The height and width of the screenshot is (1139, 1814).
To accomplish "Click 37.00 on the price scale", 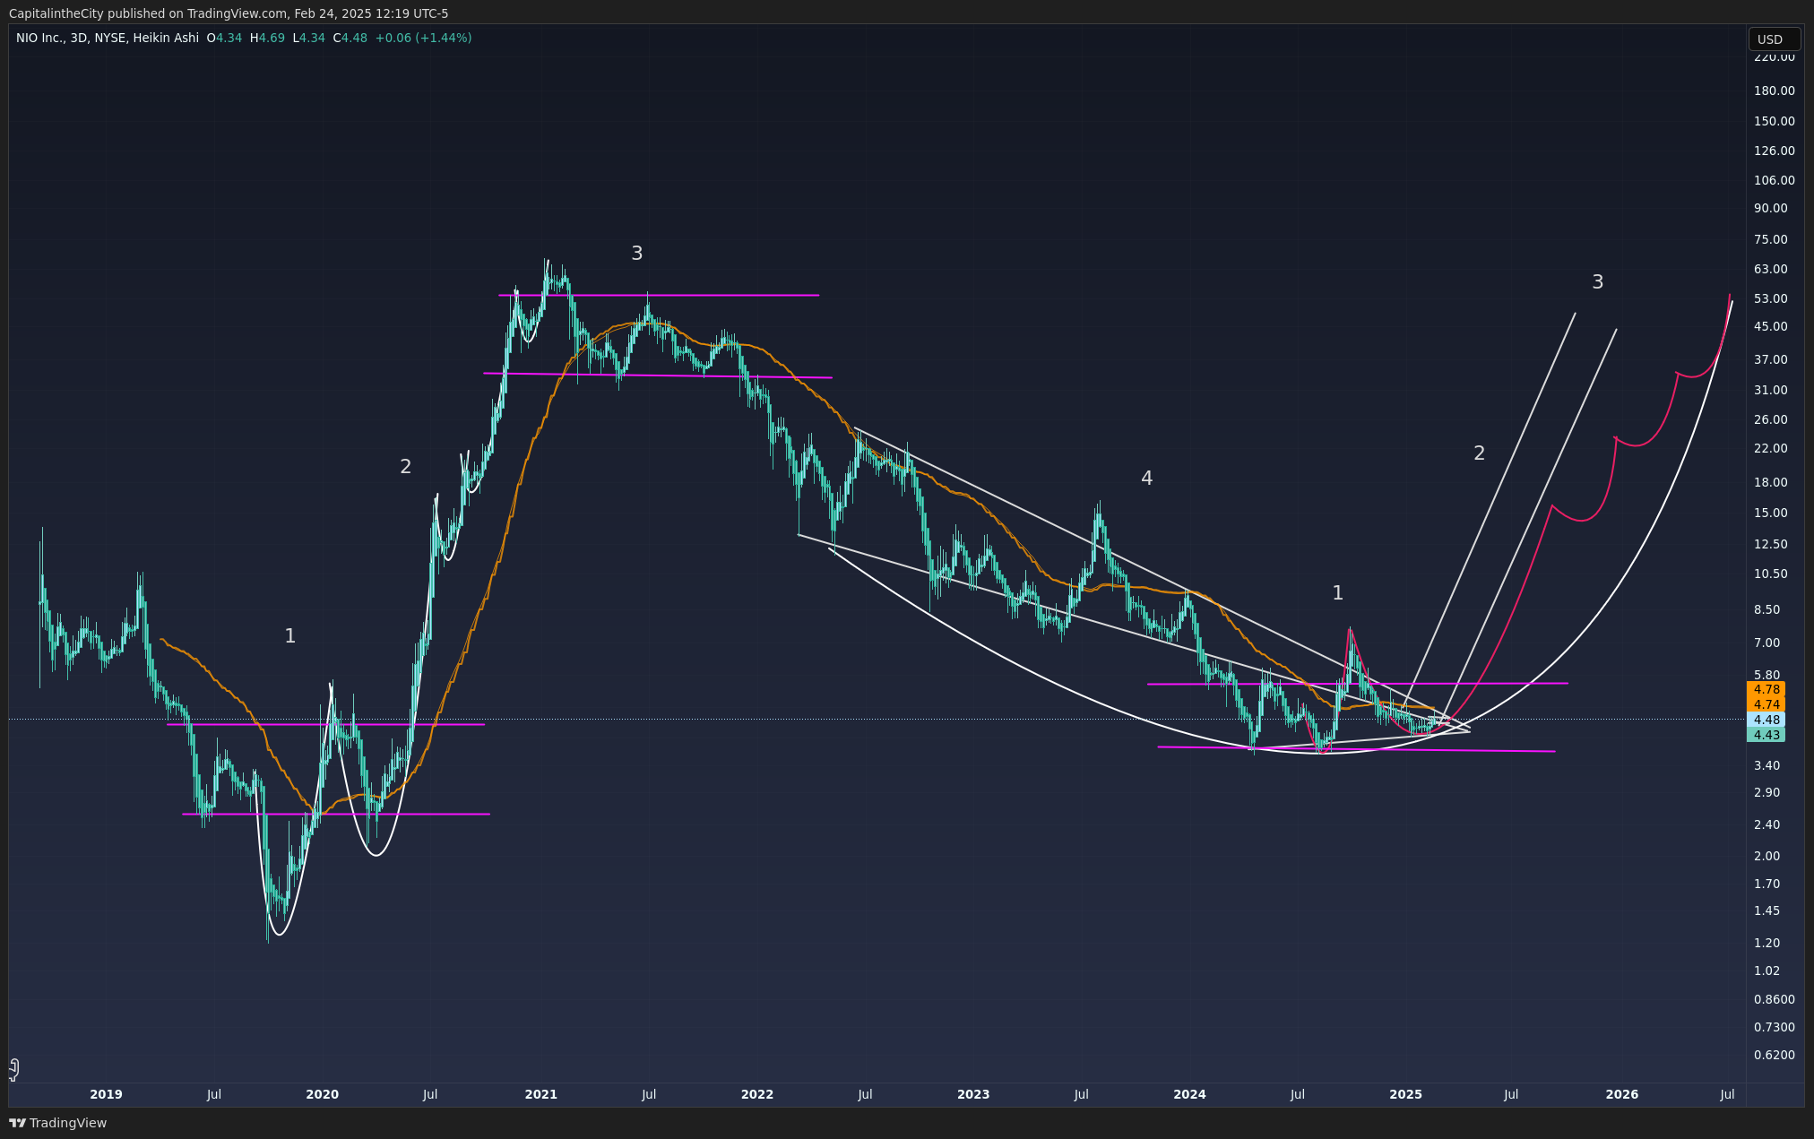I will 1770,359.
